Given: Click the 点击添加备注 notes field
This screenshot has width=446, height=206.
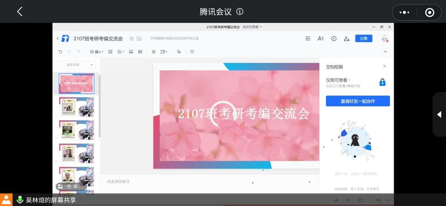Looking at the screenshot, I should click(x=118, y=181).
